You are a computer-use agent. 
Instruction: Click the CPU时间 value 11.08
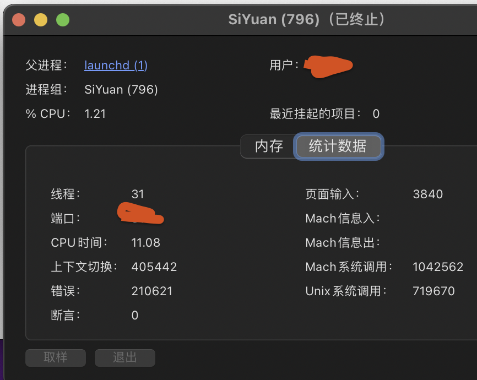coord(146,242)
